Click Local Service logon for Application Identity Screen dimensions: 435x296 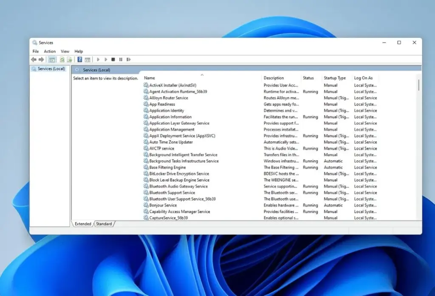coord(365,111)
